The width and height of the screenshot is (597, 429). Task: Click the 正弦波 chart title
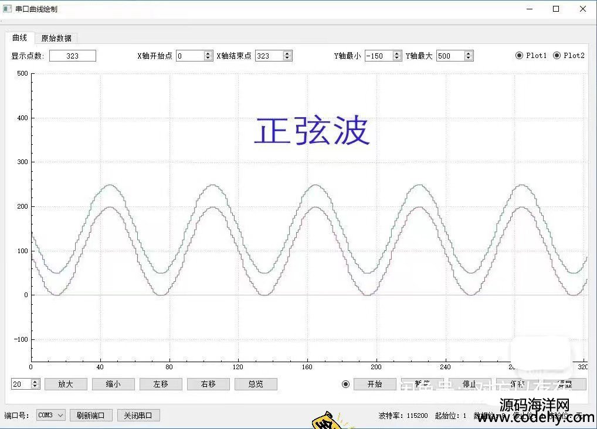point(312,131)
